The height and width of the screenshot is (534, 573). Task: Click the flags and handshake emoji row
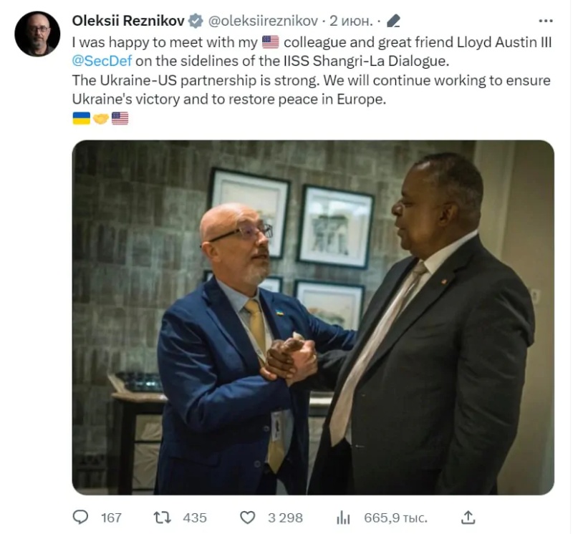(100, 118)
